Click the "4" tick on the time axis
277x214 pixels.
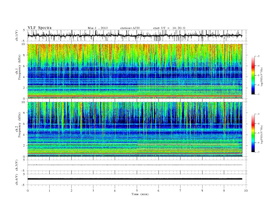(x=115, y=191)
